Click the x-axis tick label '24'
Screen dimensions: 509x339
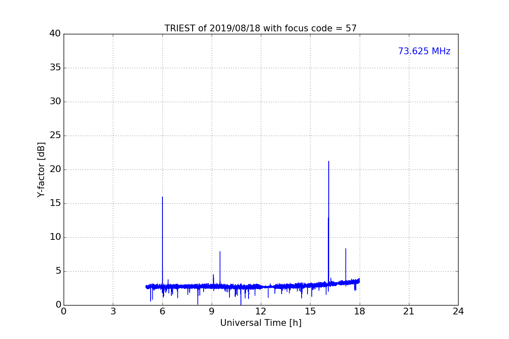pyautogui.click(x=458, y=311)
